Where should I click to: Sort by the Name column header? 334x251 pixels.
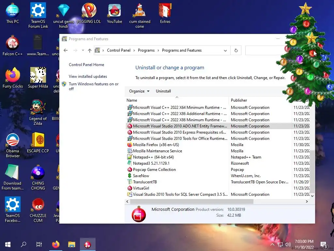click(177, 100)
